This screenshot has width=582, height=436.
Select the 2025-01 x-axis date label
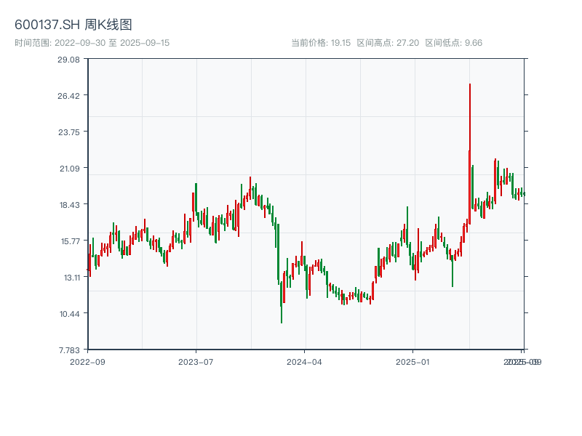point(414,361)
